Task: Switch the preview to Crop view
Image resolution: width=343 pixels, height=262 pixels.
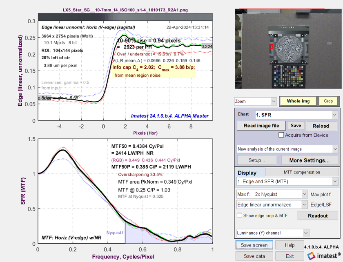Action: [328, 101]
